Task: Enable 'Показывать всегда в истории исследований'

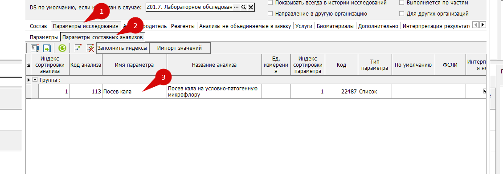Action: (x=270, y=3)
